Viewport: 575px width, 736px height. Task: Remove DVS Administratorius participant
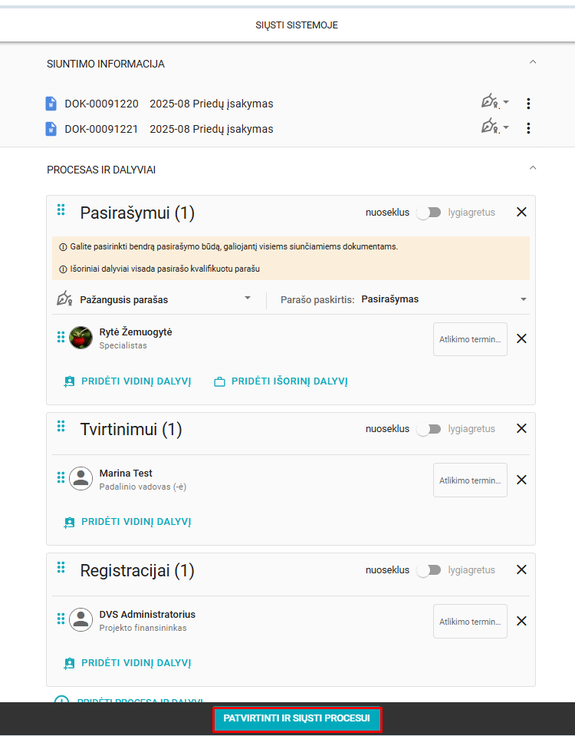pyautogui.click(x=521, y=621)
